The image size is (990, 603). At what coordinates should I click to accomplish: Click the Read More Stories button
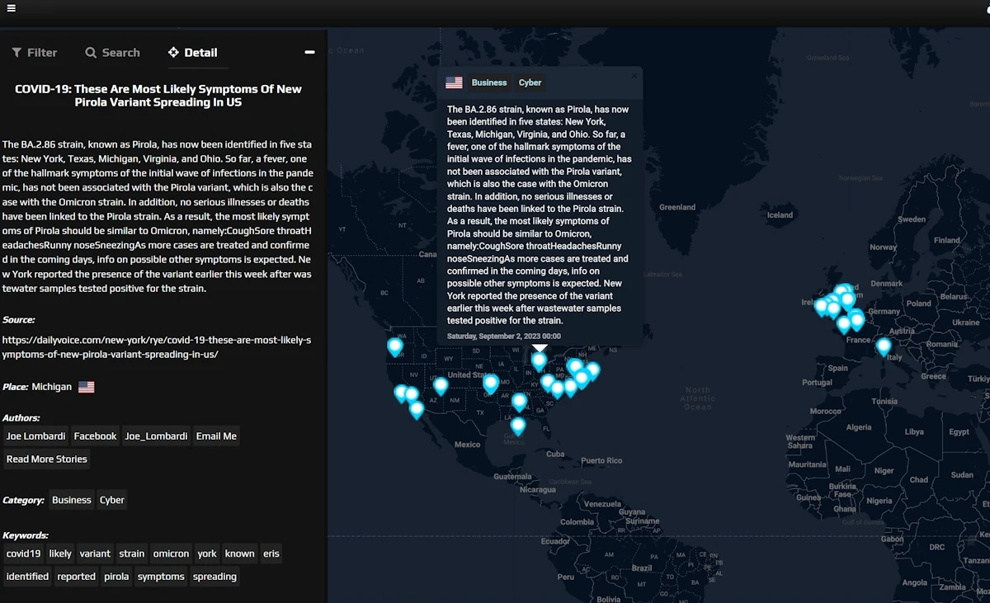47,459
